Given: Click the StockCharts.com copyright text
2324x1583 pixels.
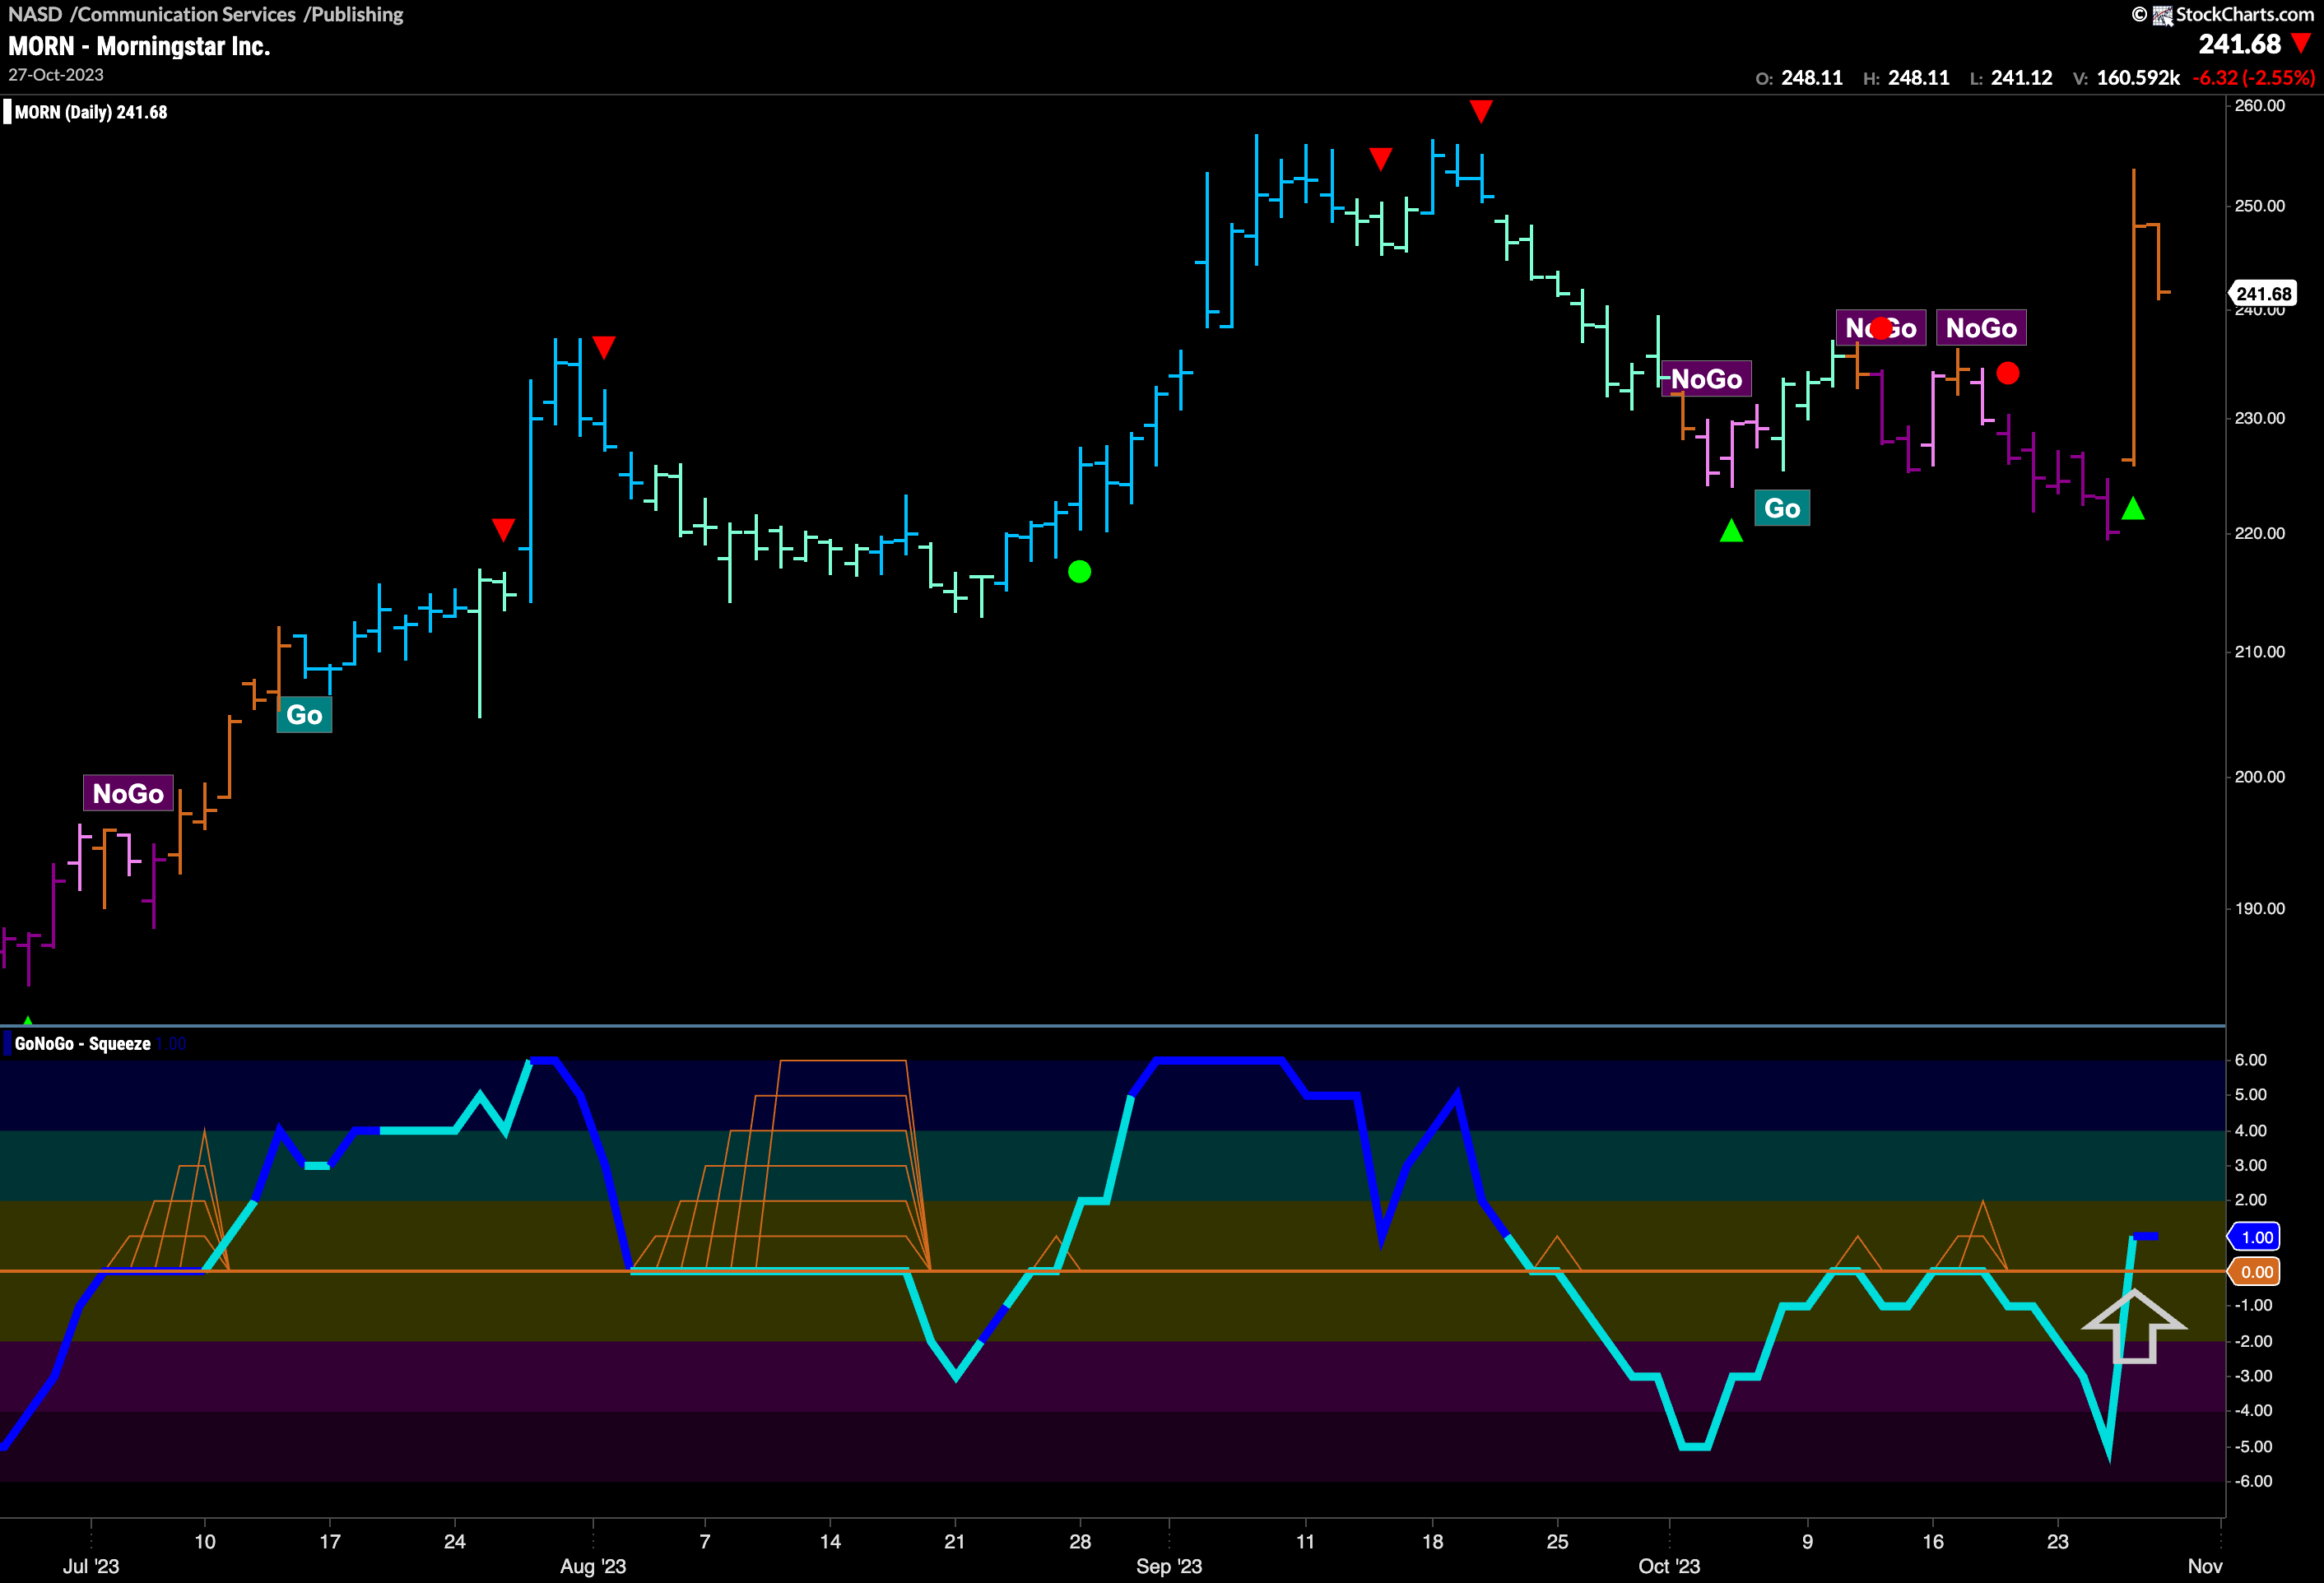Looking at the screenshot, I should tap(2245, 15).
